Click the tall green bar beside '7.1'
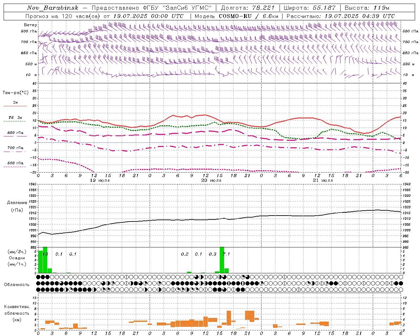The width and height of the screenshot is (420, 336). 222,260
